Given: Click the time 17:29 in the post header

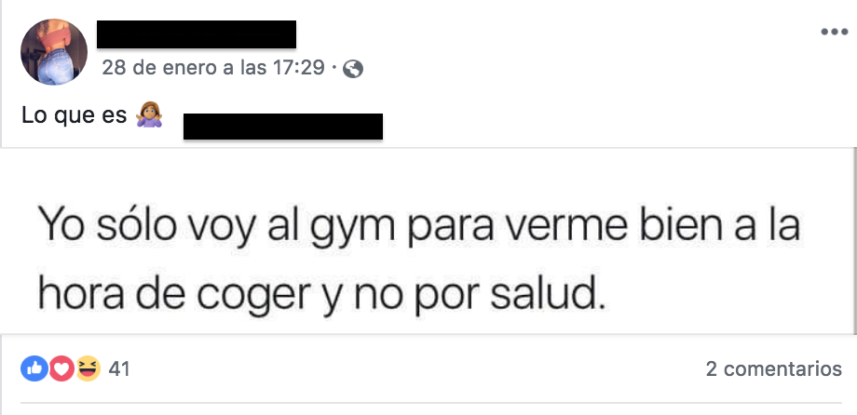Looking at the screenshot, I should 299,68.
